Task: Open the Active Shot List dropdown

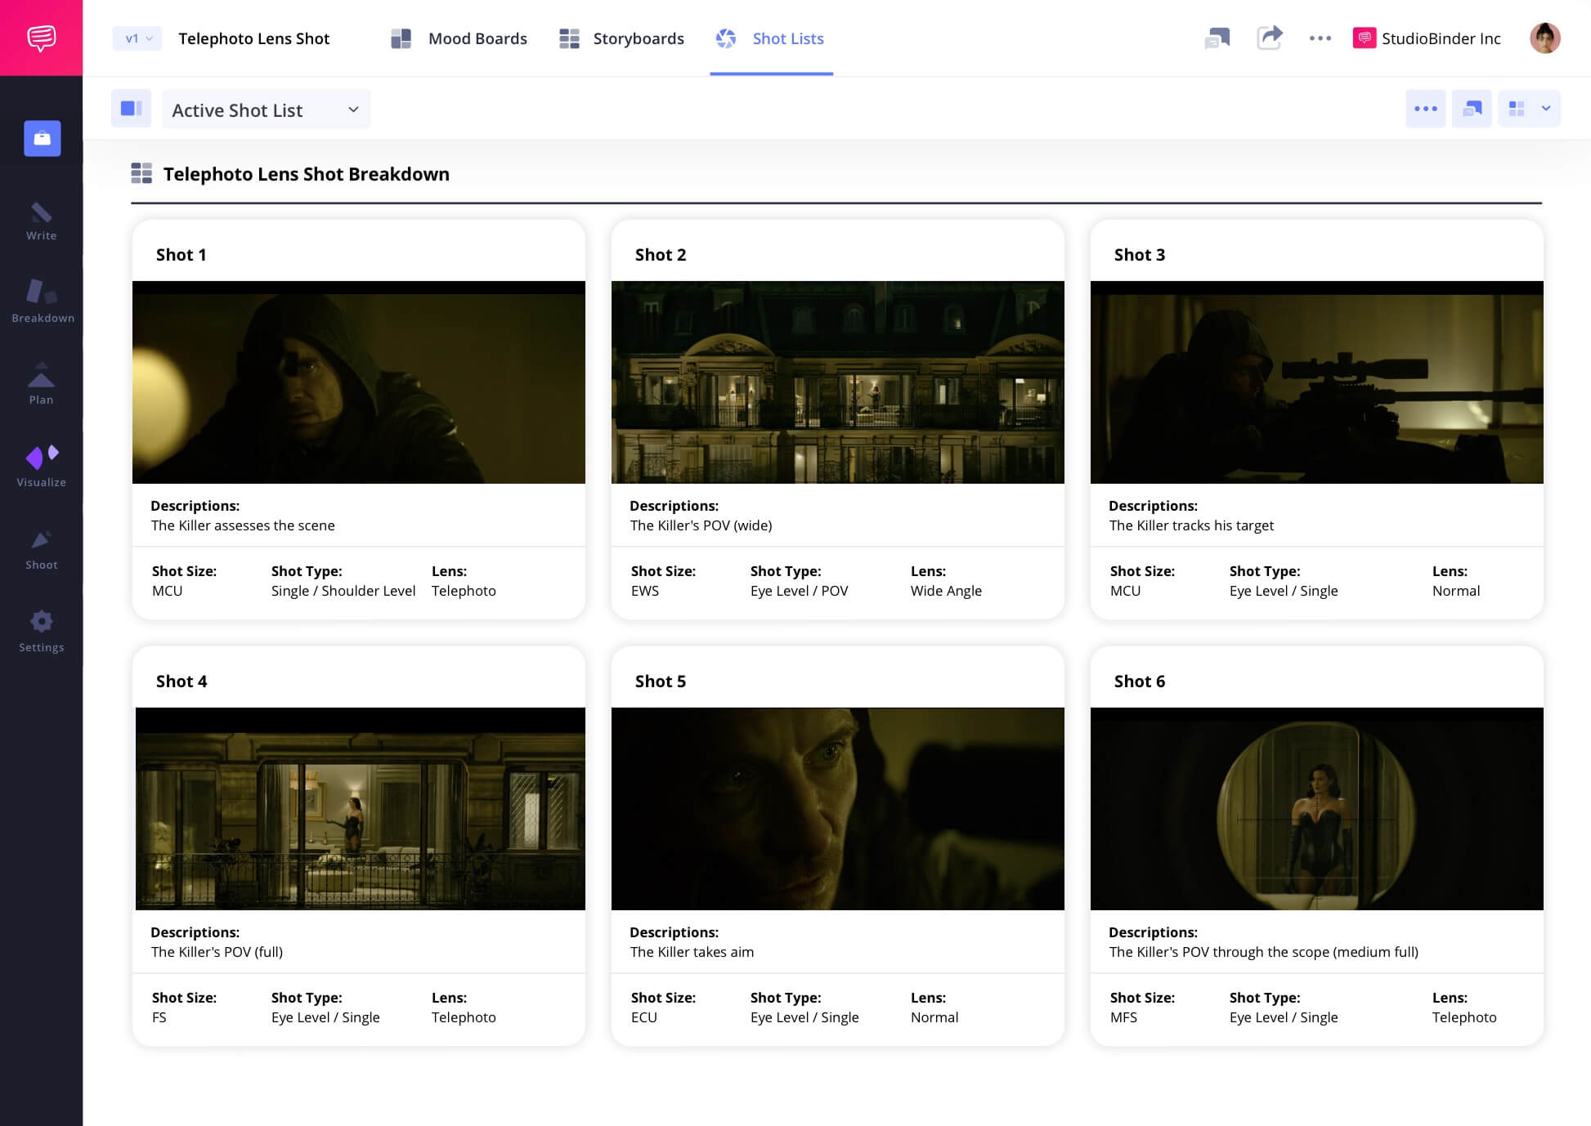Action: [266, 109]
